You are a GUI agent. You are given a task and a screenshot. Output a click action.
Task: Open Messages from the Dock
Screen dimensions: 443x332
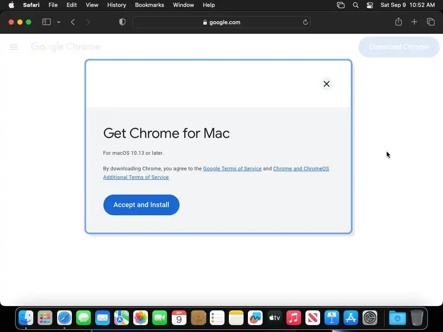[83, 318]
